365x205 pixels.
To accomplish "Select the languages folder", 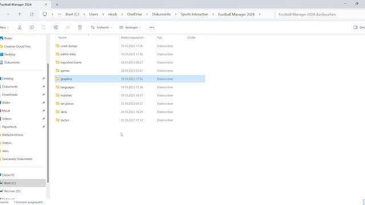I will [130, 87].
